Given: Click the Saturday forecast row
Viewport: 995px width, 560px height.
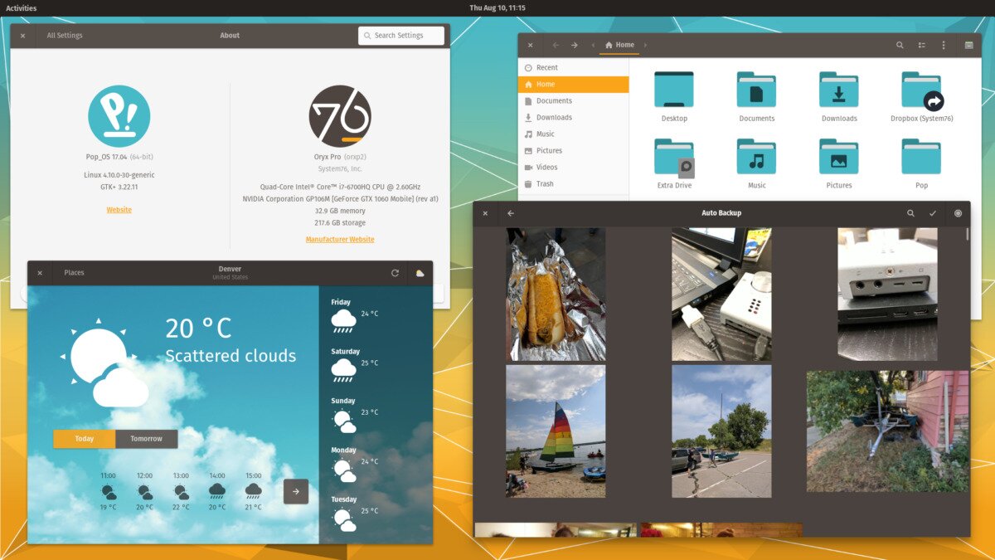Looking at the screenshot, I should point(376,365).
